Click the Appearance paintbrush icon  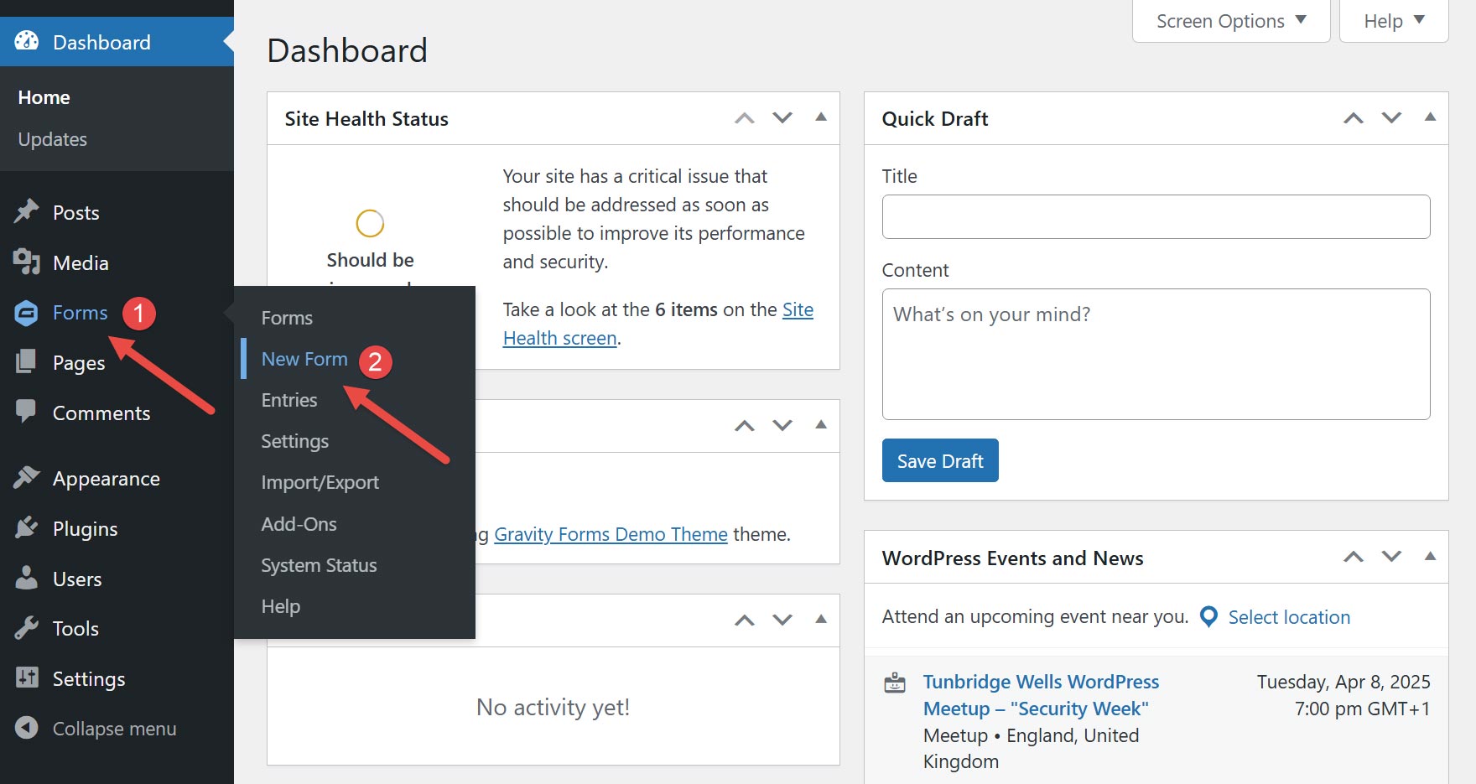27,478
